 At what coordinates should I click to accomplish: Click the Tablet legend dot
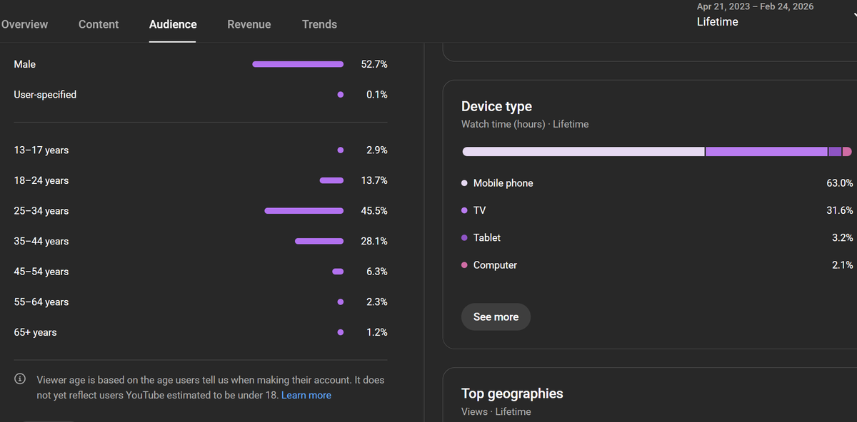[465, 237]
